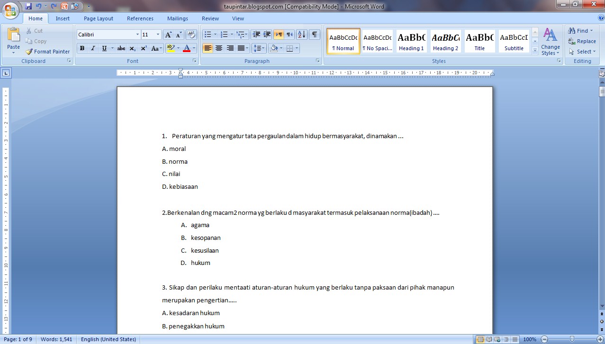Image resolution: width=605 pixels, height=344 pixels.
Task: Set right-to-left text direction
Action: coord(289,35)
